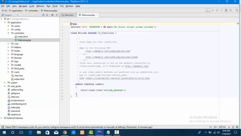Viewport: 241px width, 136px height.
Task: Select Welcome.php in project tree
Action: click(24, 40)
